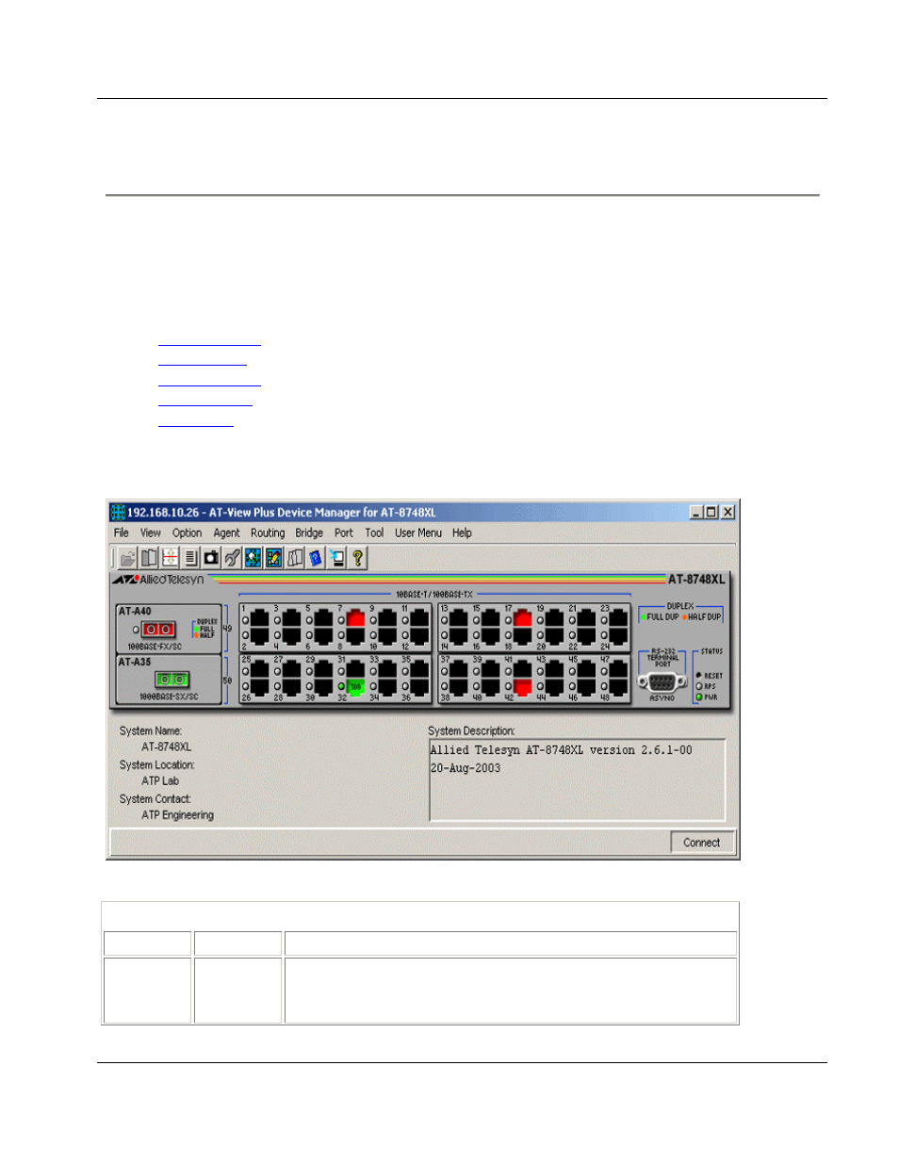Click the HALF DUP legend label
Screen dimensions: 899x1164
click(x=703, y=617)
